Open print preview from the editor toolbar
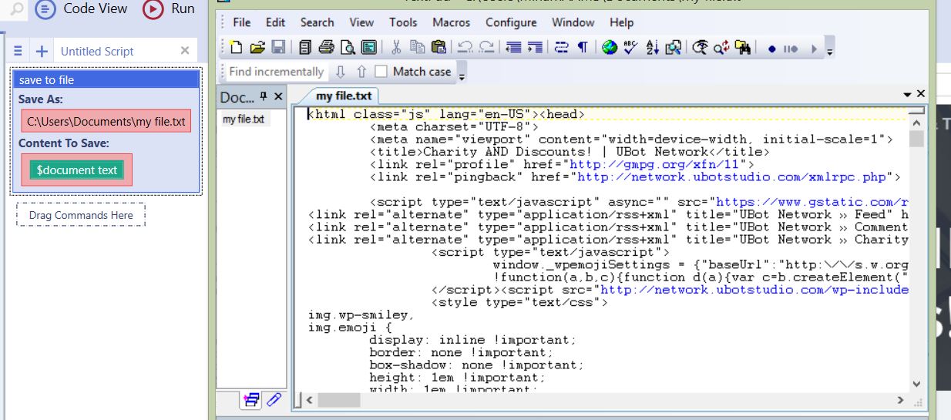This screenshot has width=951, height=420. tap(348, 48)
